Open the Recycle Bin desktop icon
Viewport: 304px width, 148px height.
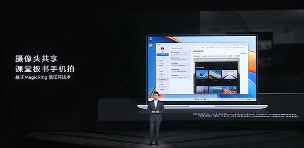point(151,39)
